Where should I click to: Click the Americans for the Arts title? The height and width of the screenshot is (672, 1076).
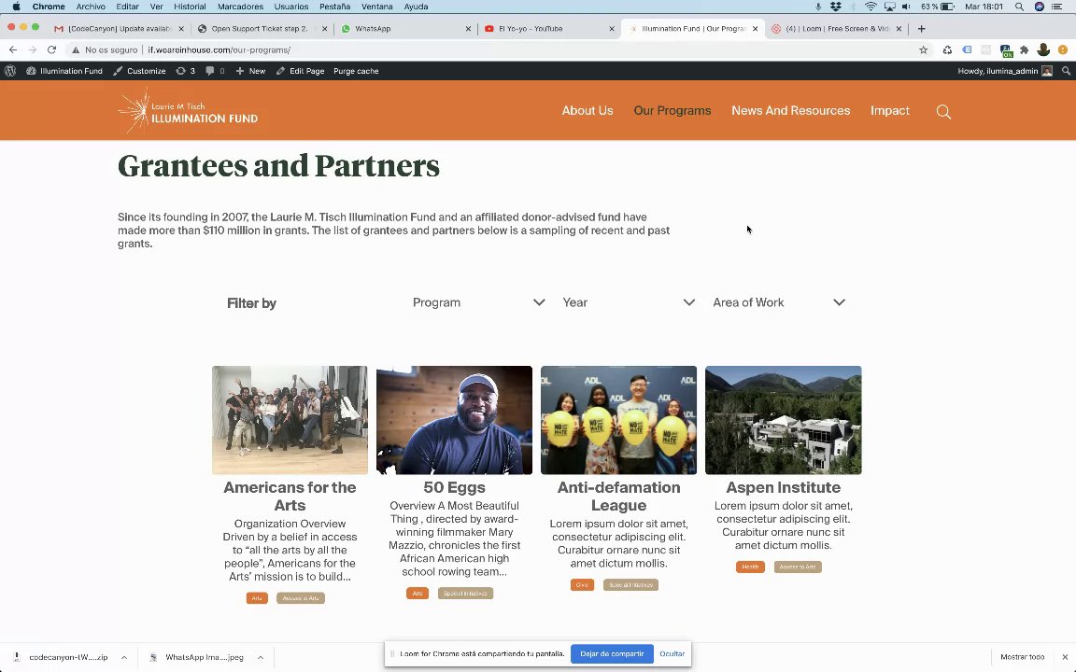coord(290,497)
